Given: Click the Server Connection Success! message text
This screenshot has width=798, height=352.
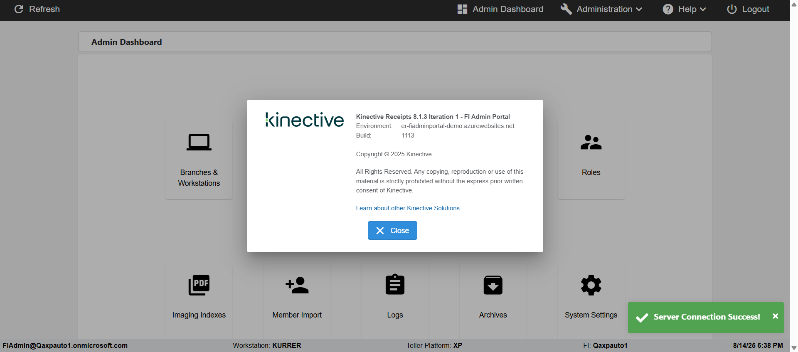Looking at the screenshot, I should tap(707, 317).
